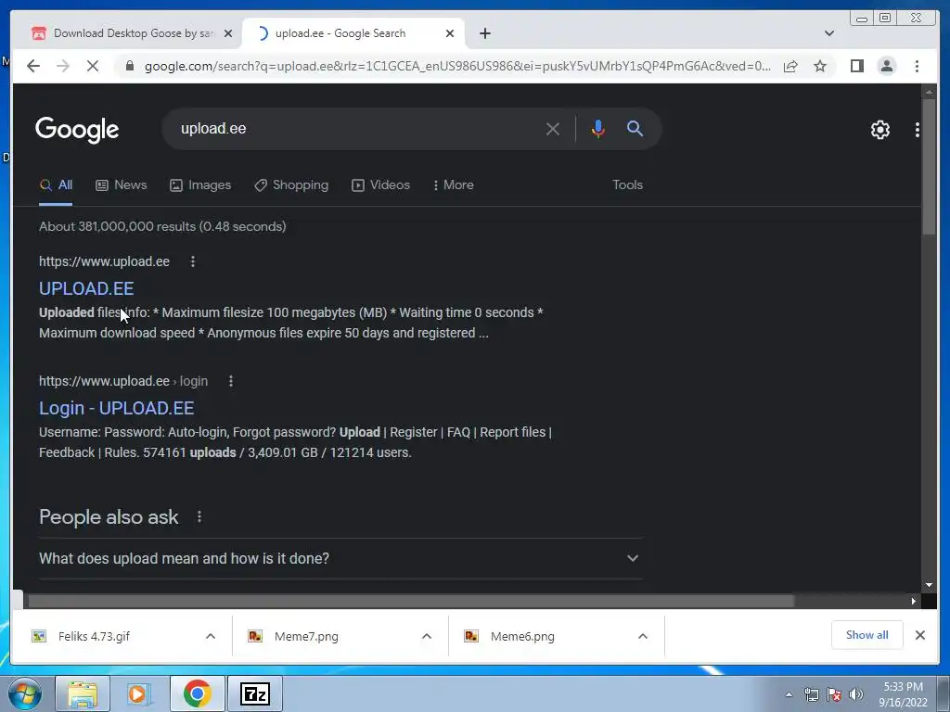Expand options for Meme7.png download
950x712 pixels.
pyautogui.click(x=427, y=636)
